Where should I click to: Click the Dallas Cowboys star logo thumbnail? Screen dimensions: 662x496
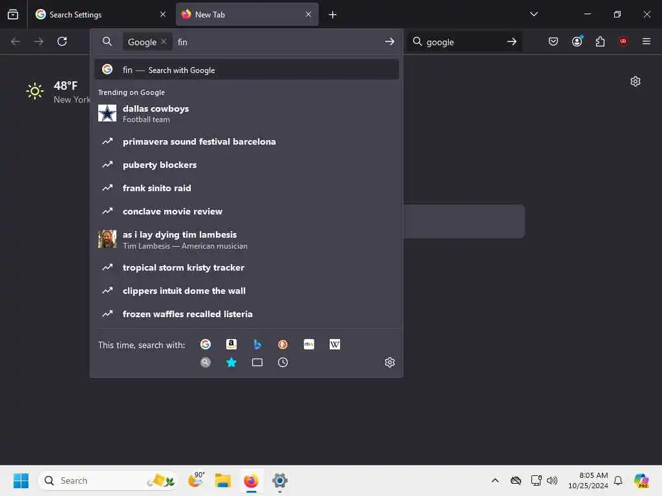pos(107,113)
